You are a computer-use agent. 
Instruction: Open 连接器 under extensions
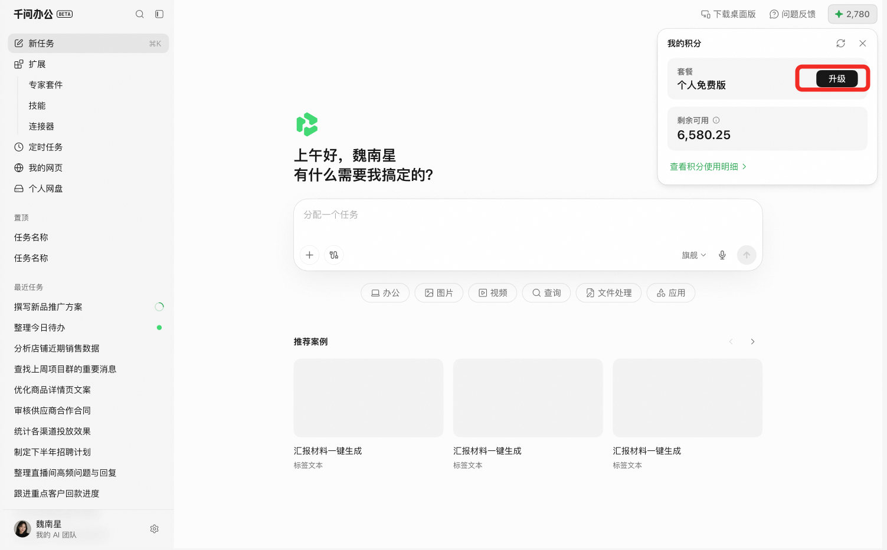point(41,126)
